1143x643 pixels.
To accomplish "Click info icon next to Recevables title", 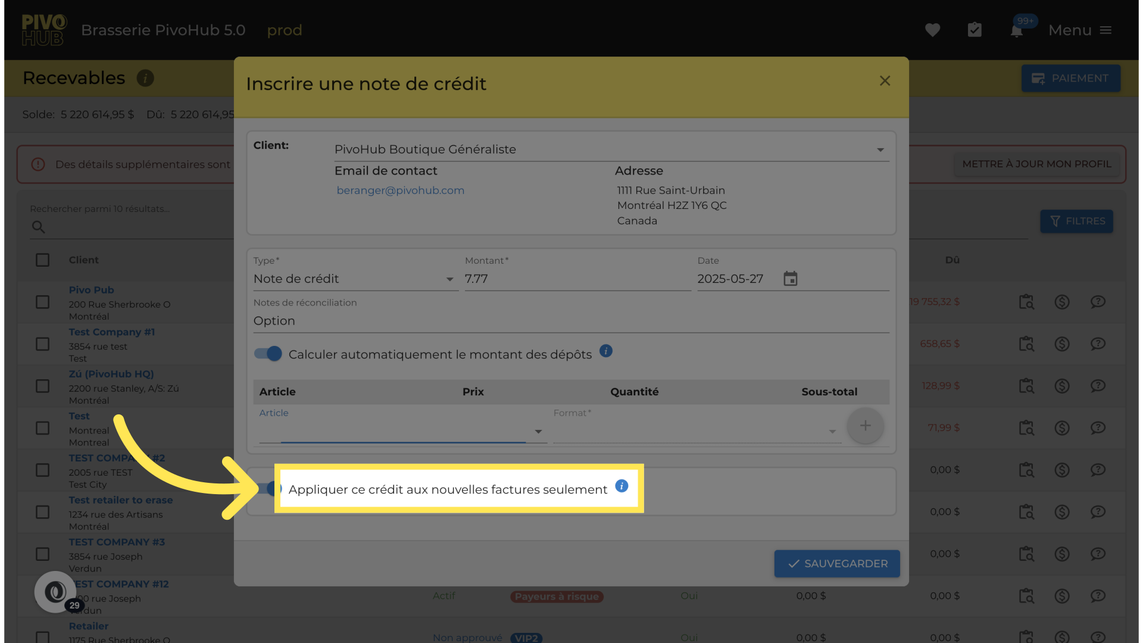I will pos(145,78).
